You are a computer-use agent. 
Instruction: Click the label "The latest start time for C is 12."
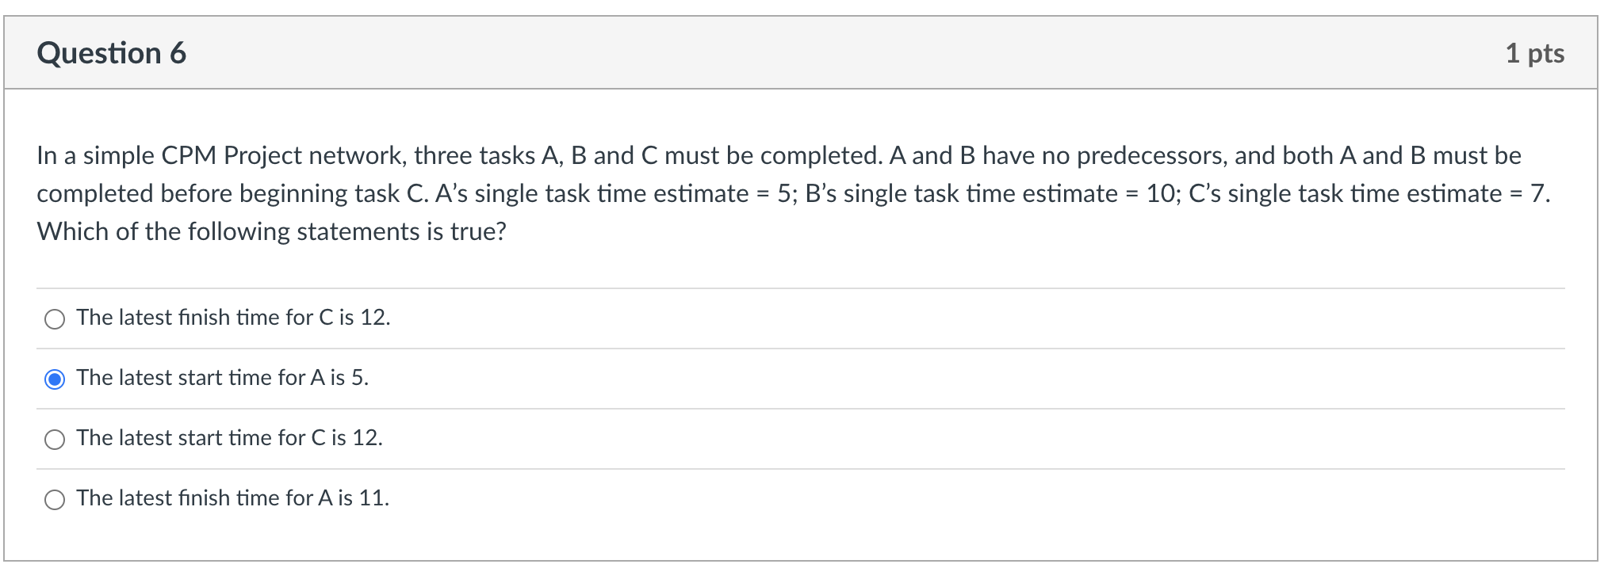229,438
